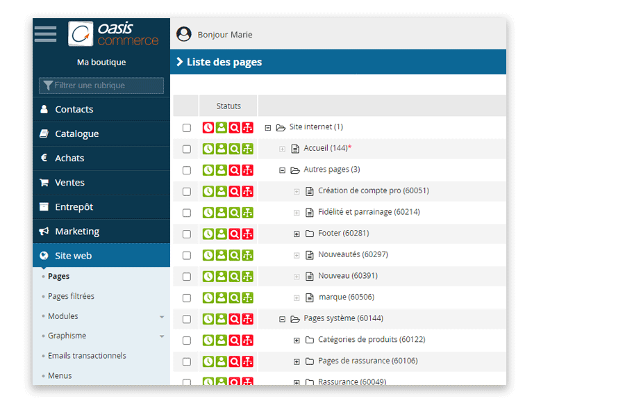625x417 pixels.
Task: Open the marque (60506) page
Action: coord(347,297)
